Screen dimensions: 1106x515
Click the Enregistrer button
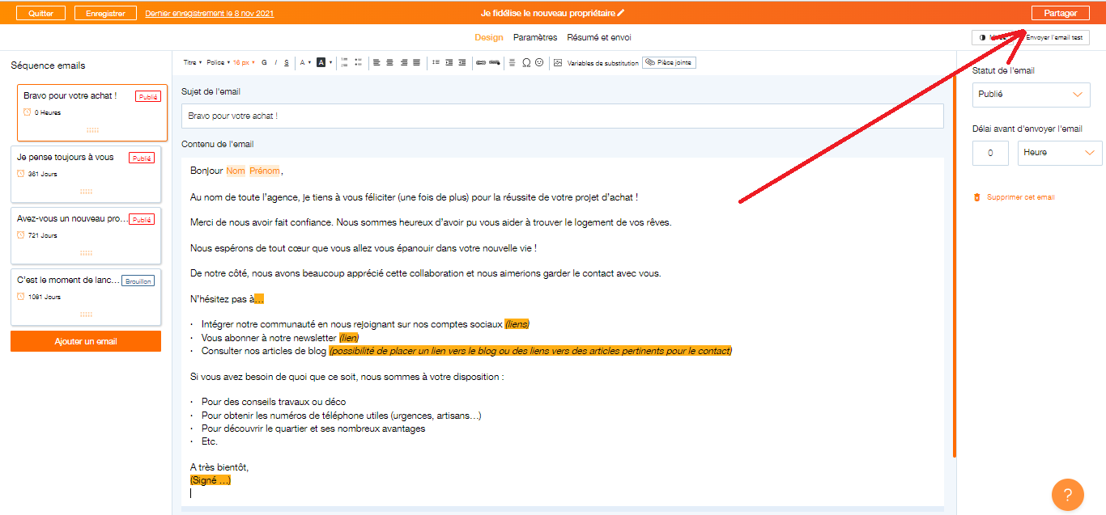tap(105, 13)
